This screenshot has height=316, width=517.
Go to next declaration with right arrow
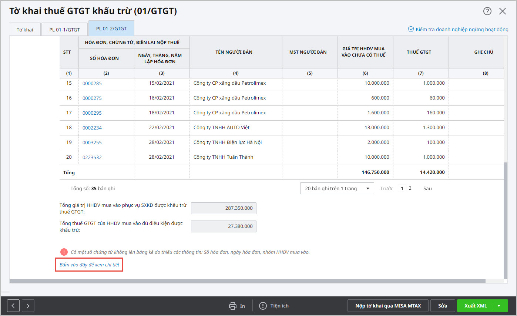pos(28,306)
